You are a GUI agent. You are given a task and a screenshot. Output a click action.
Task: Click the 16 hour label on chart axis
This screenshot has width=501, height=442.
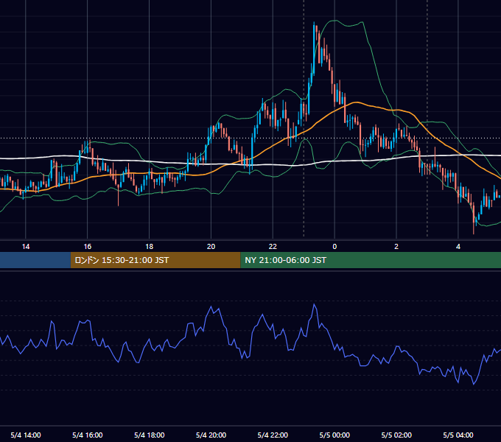[87, 247]
